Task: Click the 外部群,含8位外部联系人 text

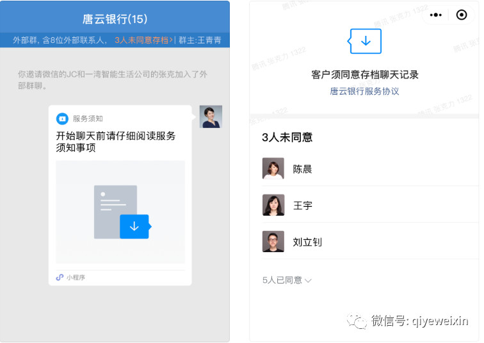Action: pos(60,40)
